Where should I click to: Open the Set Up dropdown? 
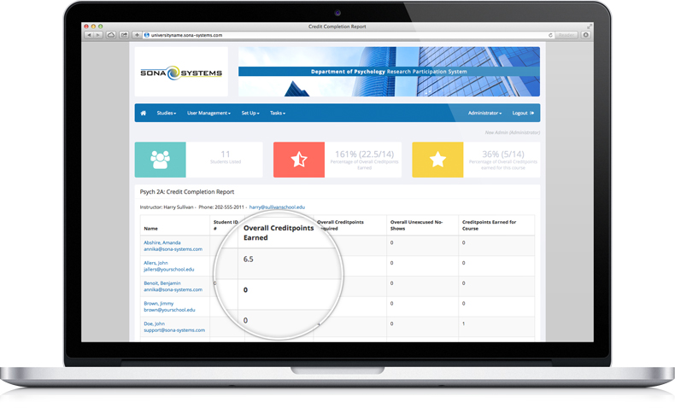click(x=250, y=113)
